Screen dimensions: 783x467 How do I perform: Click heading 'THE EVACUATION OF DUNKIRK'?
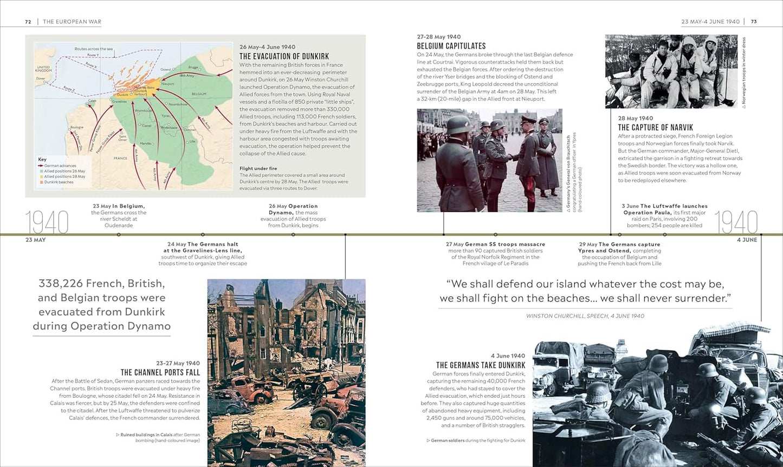click(284, 56)
